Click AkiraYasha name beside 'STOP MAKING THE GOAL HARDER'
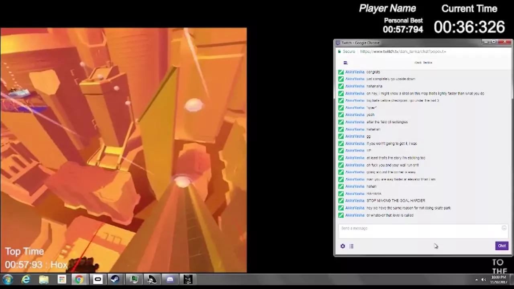The image size is (514, 289). pos(355,201)
